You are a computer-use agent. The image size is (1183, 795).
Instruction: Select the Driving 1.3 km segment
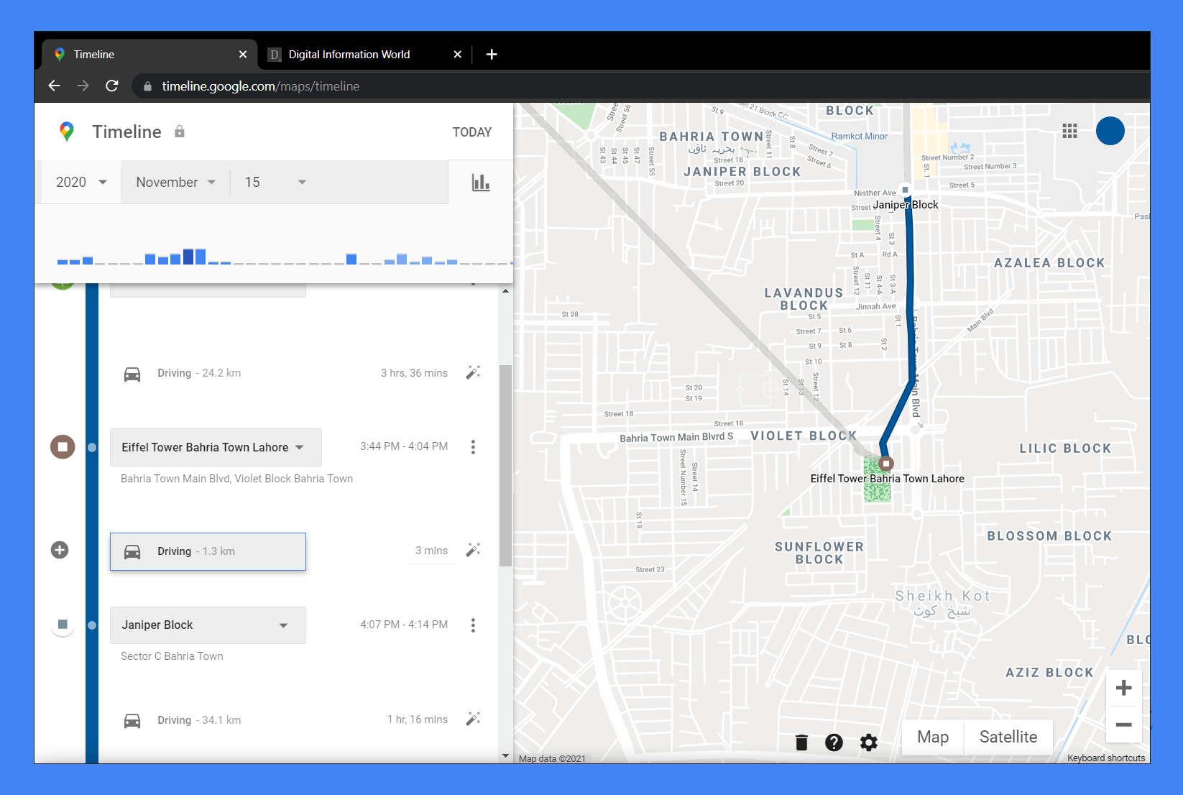(208, 551)
